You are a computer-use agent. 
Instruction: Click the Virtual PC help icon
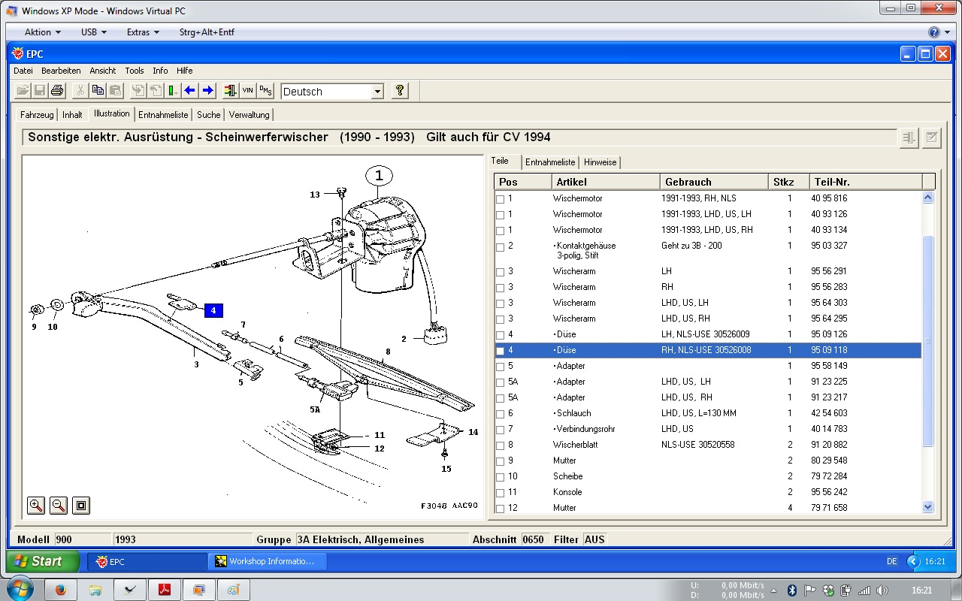coord(934,32)
